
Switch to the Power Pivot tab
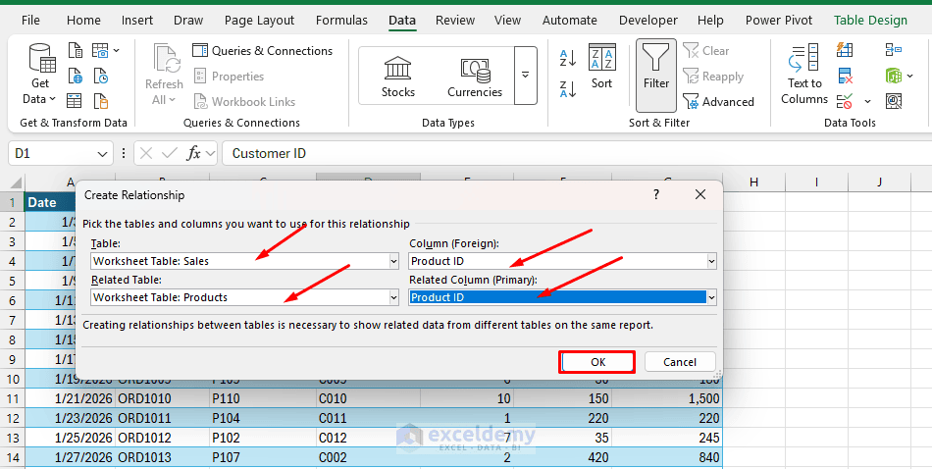point(779,21)
